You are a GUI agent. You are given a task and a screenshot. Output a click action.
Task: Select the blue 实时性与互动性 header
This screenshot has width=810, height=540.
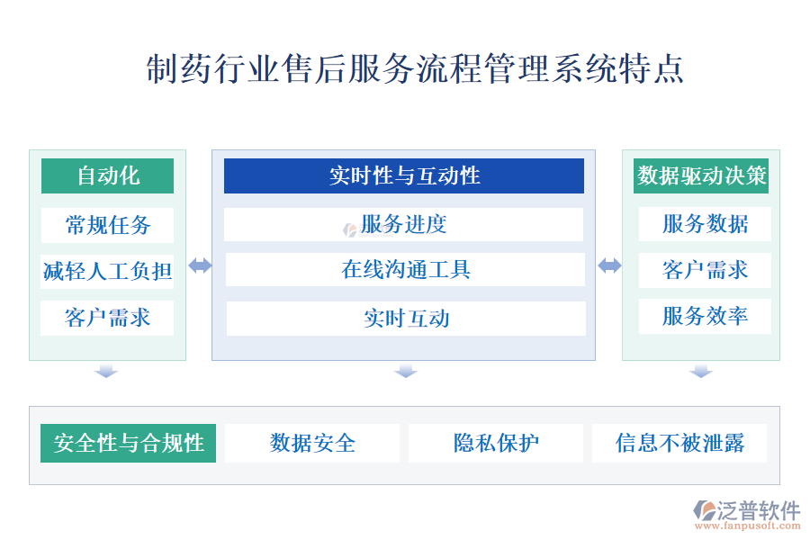[404, 176]
